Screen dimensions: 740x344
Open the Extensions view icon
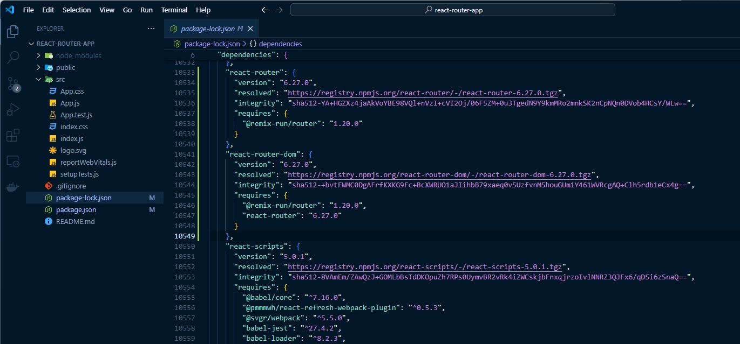tap(12, 135)
